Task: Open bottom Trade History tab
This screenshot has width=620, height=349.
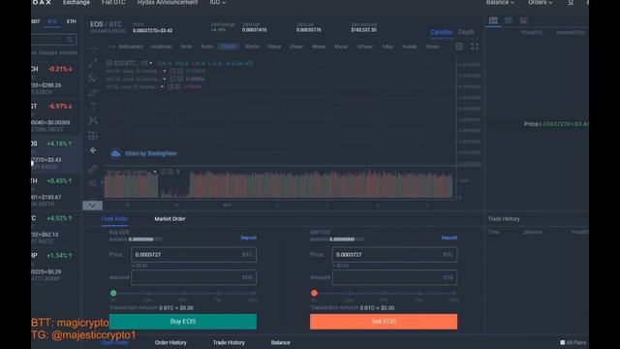Action: pos(229,342)
